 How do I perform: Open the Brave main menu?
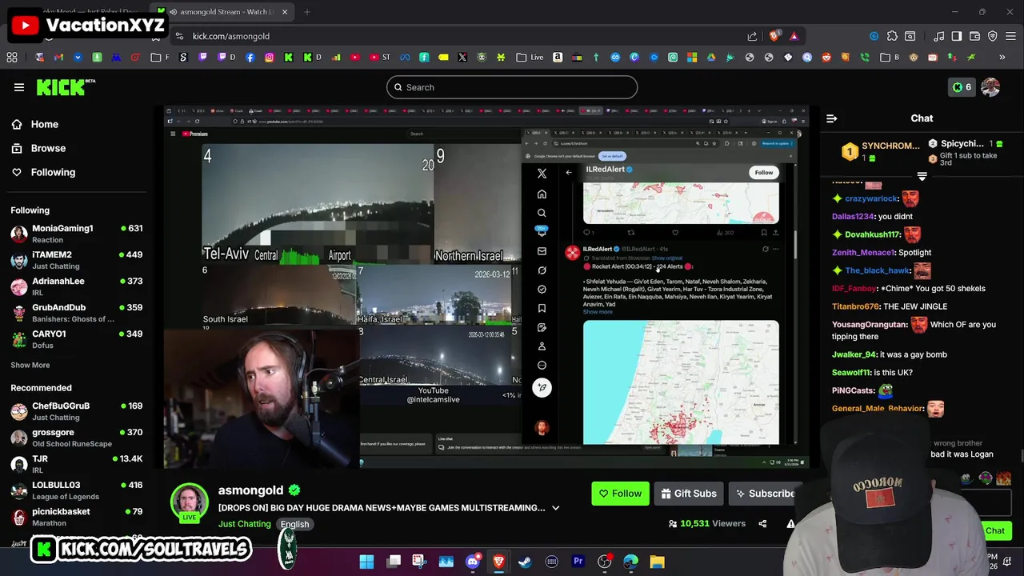coord(1012,36)
